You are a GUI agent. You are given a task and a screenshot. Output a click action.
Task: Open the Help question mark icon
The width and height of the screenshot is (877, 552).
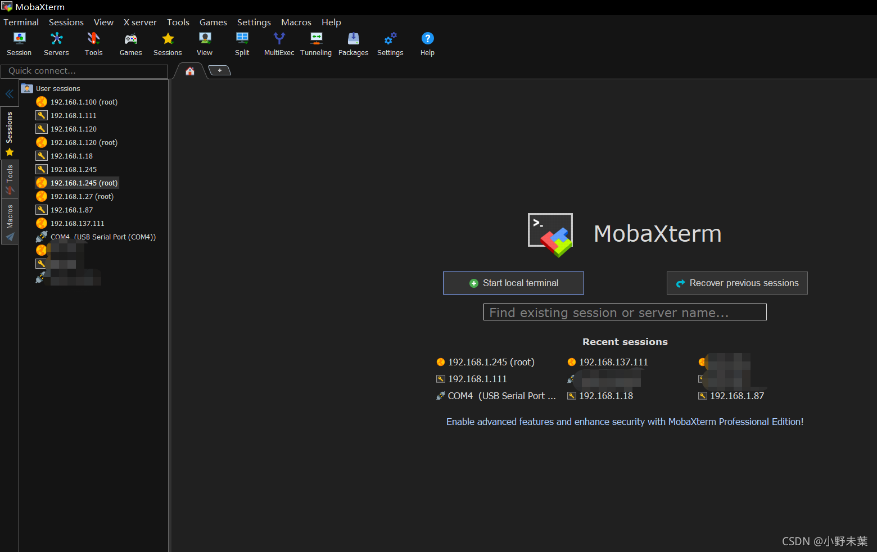(427, 44)
